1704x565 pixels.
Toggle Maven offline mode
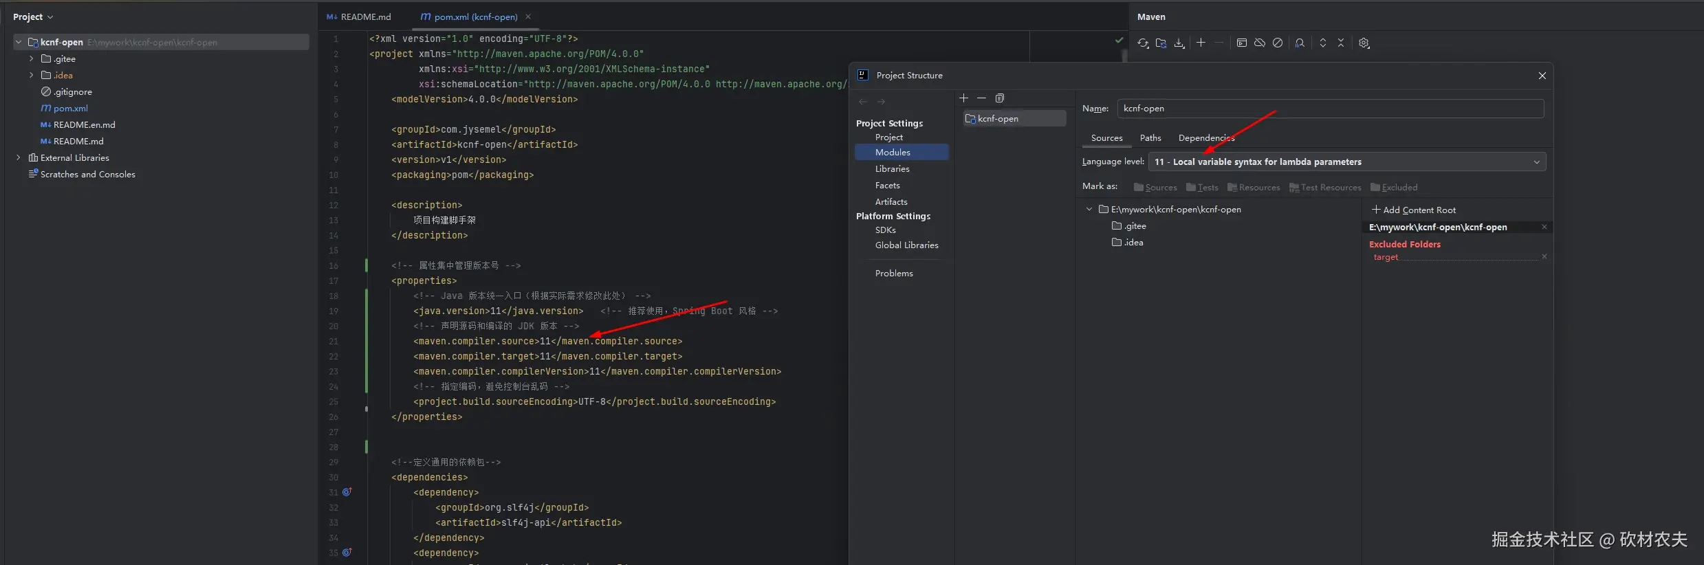coord(1260,43)
